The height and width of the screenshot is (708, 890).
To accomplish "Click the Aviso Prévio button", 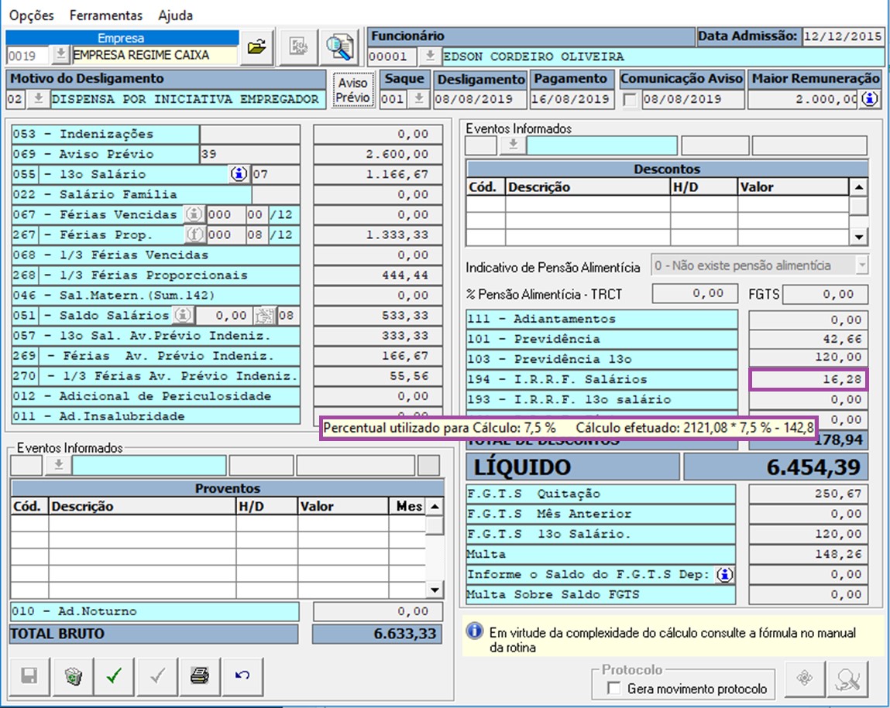I will pos(352,90).
